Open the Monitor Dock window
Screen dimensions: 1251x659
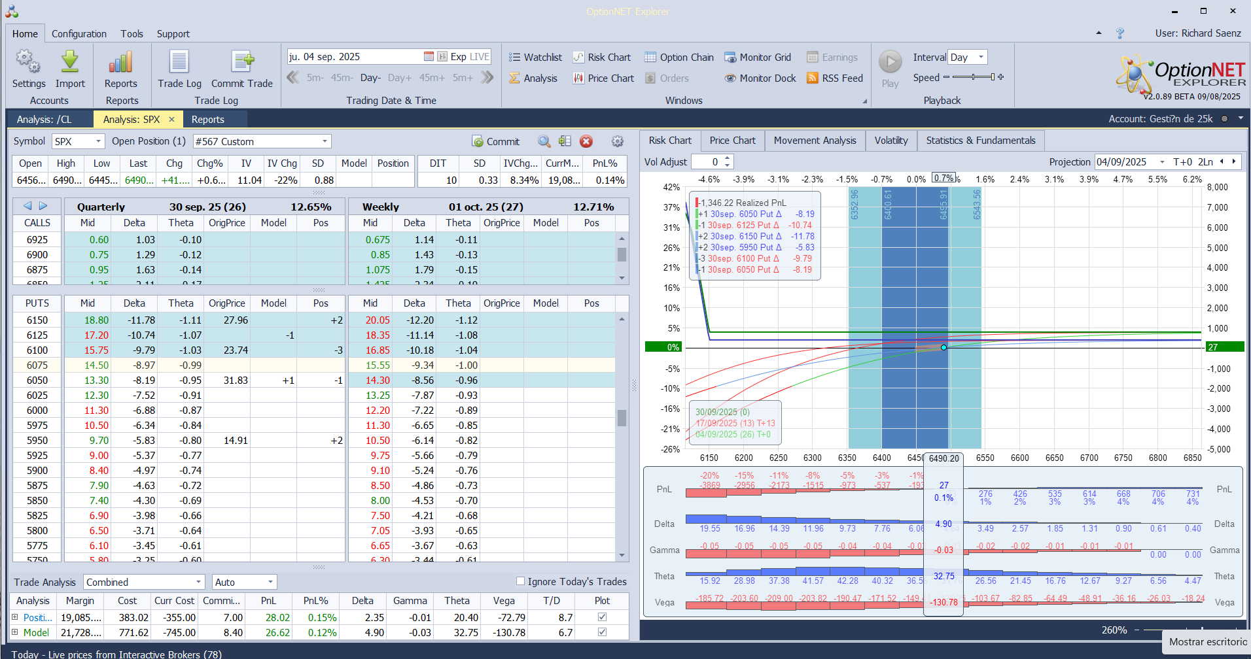(760, 78)
